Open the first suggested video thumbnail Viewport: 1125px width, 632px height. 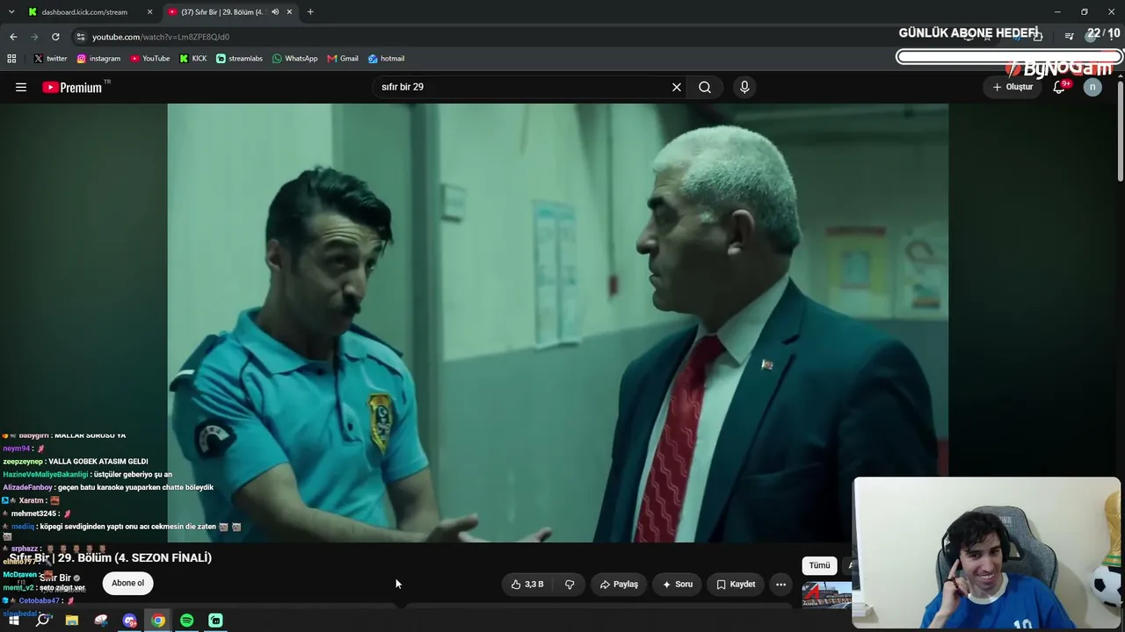(x=827, y=594)
